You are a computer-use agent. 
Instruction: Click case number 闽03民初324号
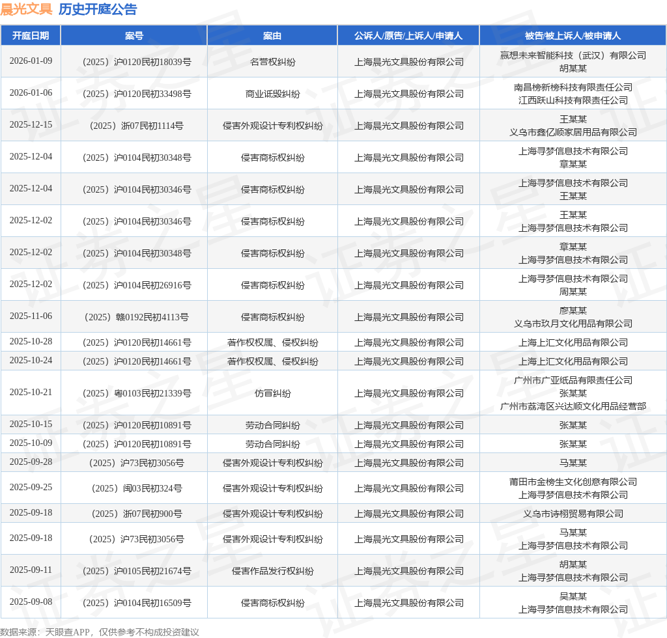[137, 488]
